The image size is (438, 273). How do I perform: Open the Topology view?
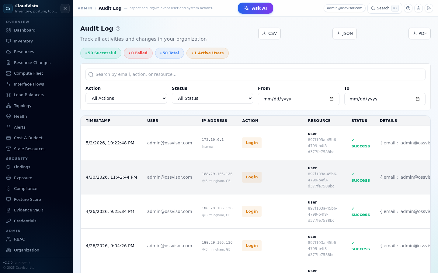(36, 106)
